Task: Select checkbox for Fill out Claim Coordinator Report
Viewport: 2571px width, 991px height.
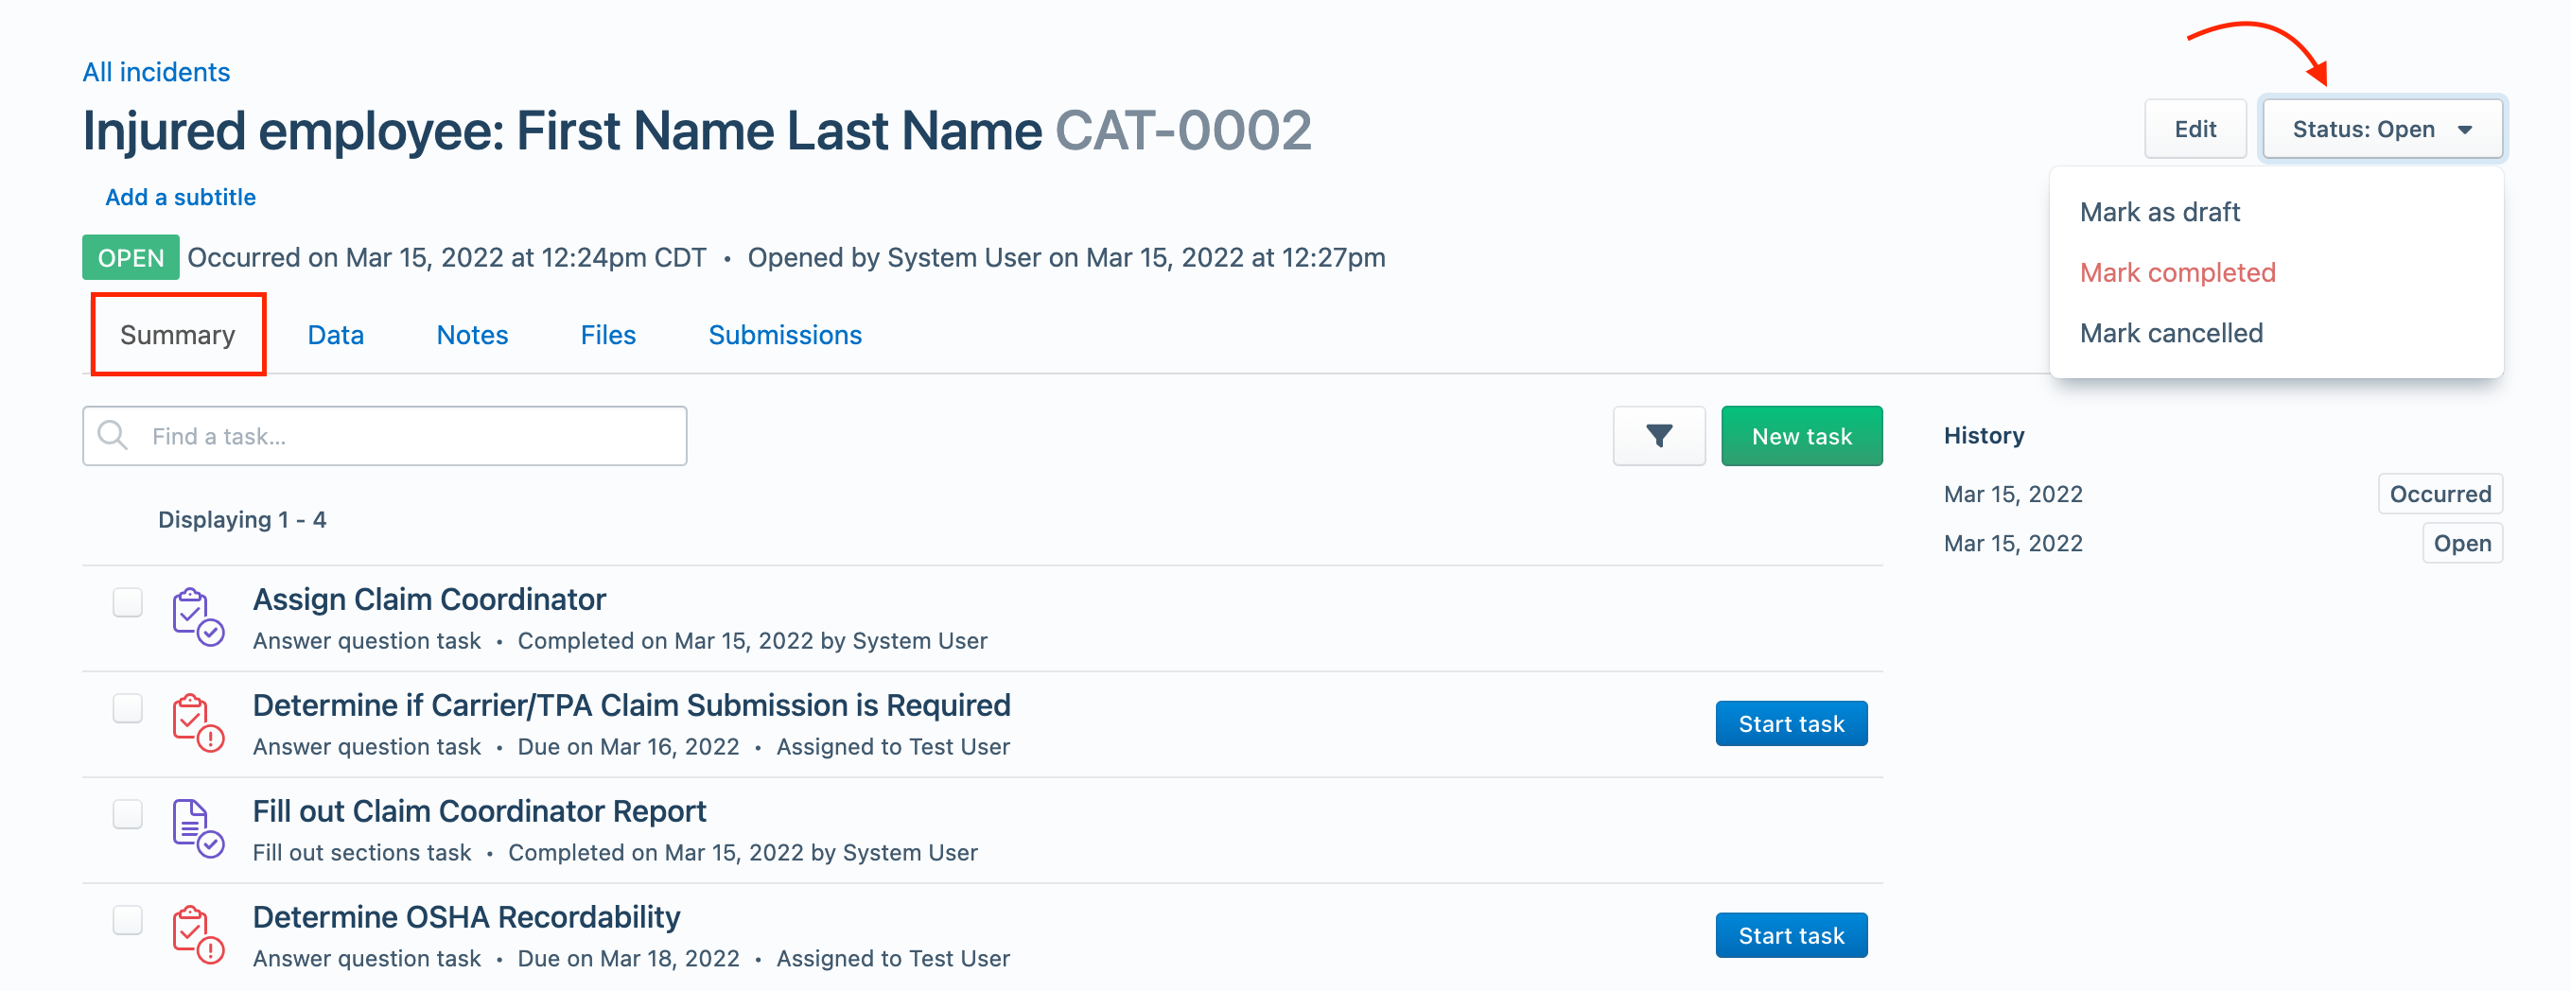Action: coord(128,814)
